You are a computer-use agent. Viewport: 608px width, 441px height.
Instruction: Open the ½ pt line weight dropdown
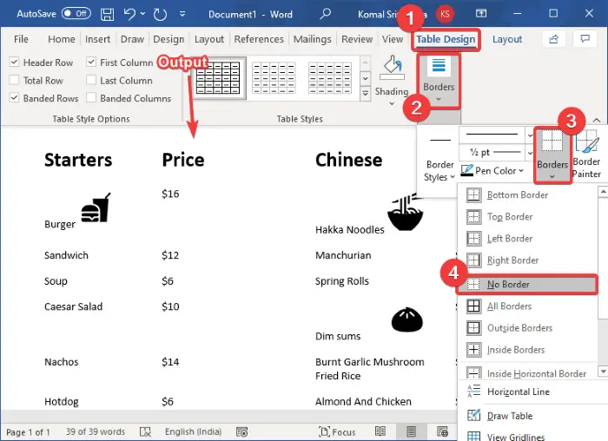coord(530,152)
